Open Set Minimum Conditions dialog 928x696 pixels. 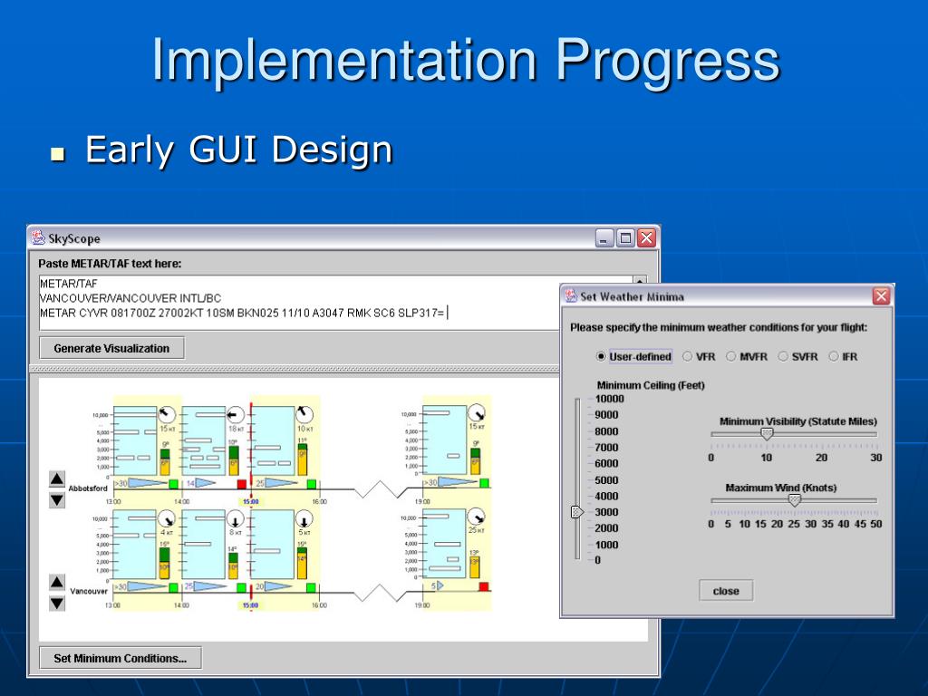click(121, 658)
